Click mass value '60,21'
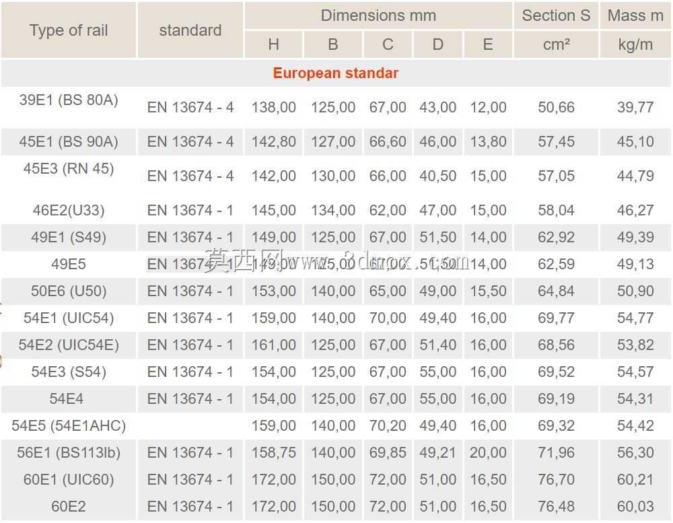673x523 pixels. (x=635, y=479)
